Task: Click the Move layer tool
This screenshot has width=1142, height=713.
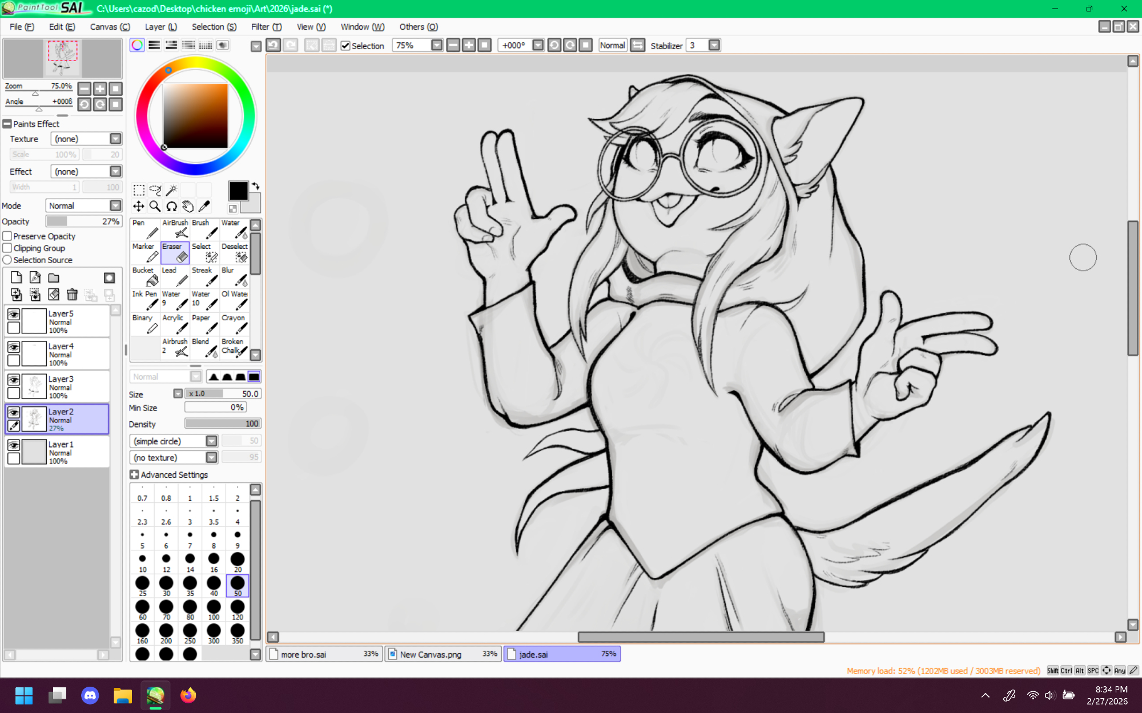Action: click(139, 206)
